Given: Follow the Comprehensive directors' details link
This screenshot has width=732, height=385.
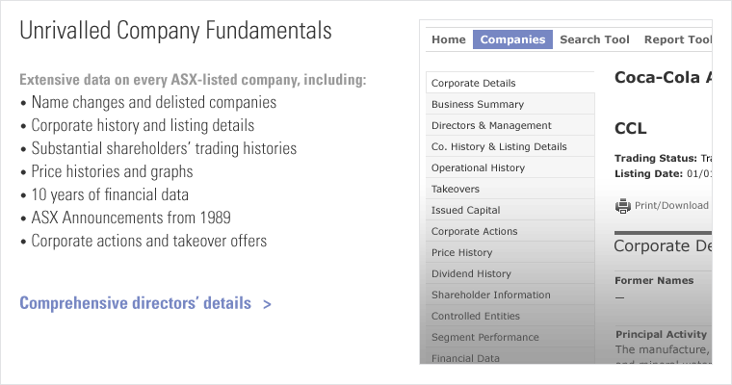Looking at the screenshot, I should [144, 304].
